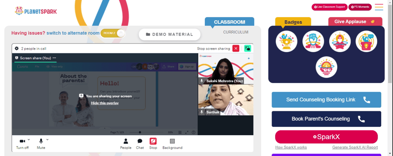Click Hide this overlay link
This screenshot has height=156, width=393.
[x=105, y=103]
